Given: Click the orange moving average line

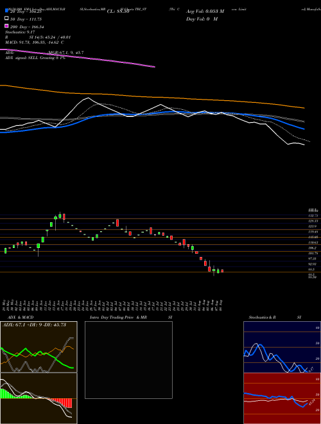Looking at the screenshot, I should pos(152,97).
